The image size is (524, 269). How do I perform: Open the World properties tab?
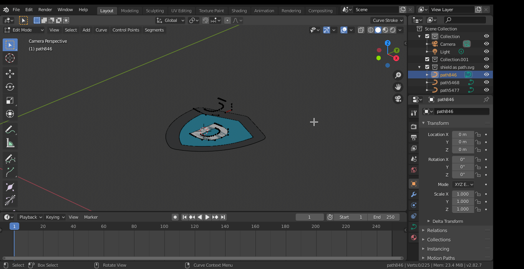(x=413, y=170)
